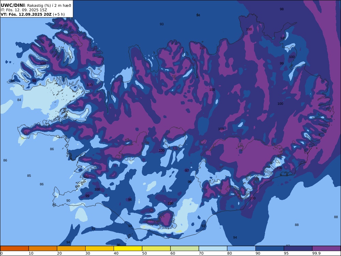The width and height of the screenshot is (341, 256).
Task: Click the 95–99.9 dark indigo legend swatch
Action: [298, 248]
